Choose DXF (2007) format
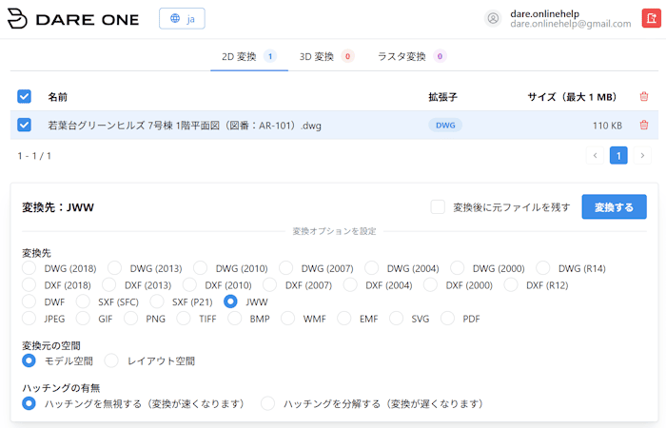The image size is (666, 428). coord(269,285)
